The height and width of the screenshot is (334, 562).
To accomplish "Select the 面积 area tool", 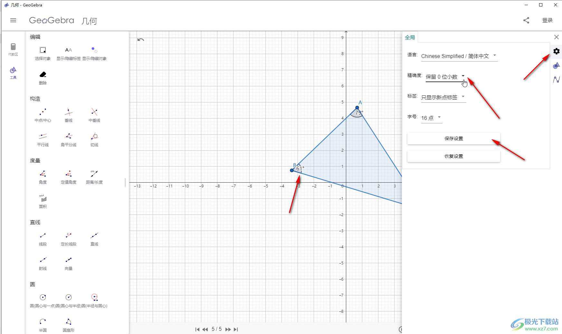I will click(x=43, y=202).
